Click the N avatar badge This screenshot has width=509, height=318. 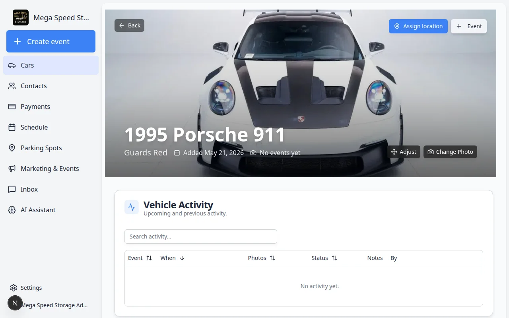coord(15,303)
